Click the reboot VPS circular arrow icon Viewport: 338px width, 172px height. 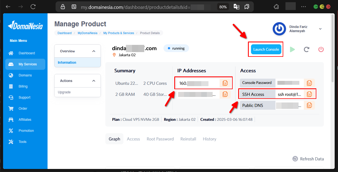tap(307, 49)
